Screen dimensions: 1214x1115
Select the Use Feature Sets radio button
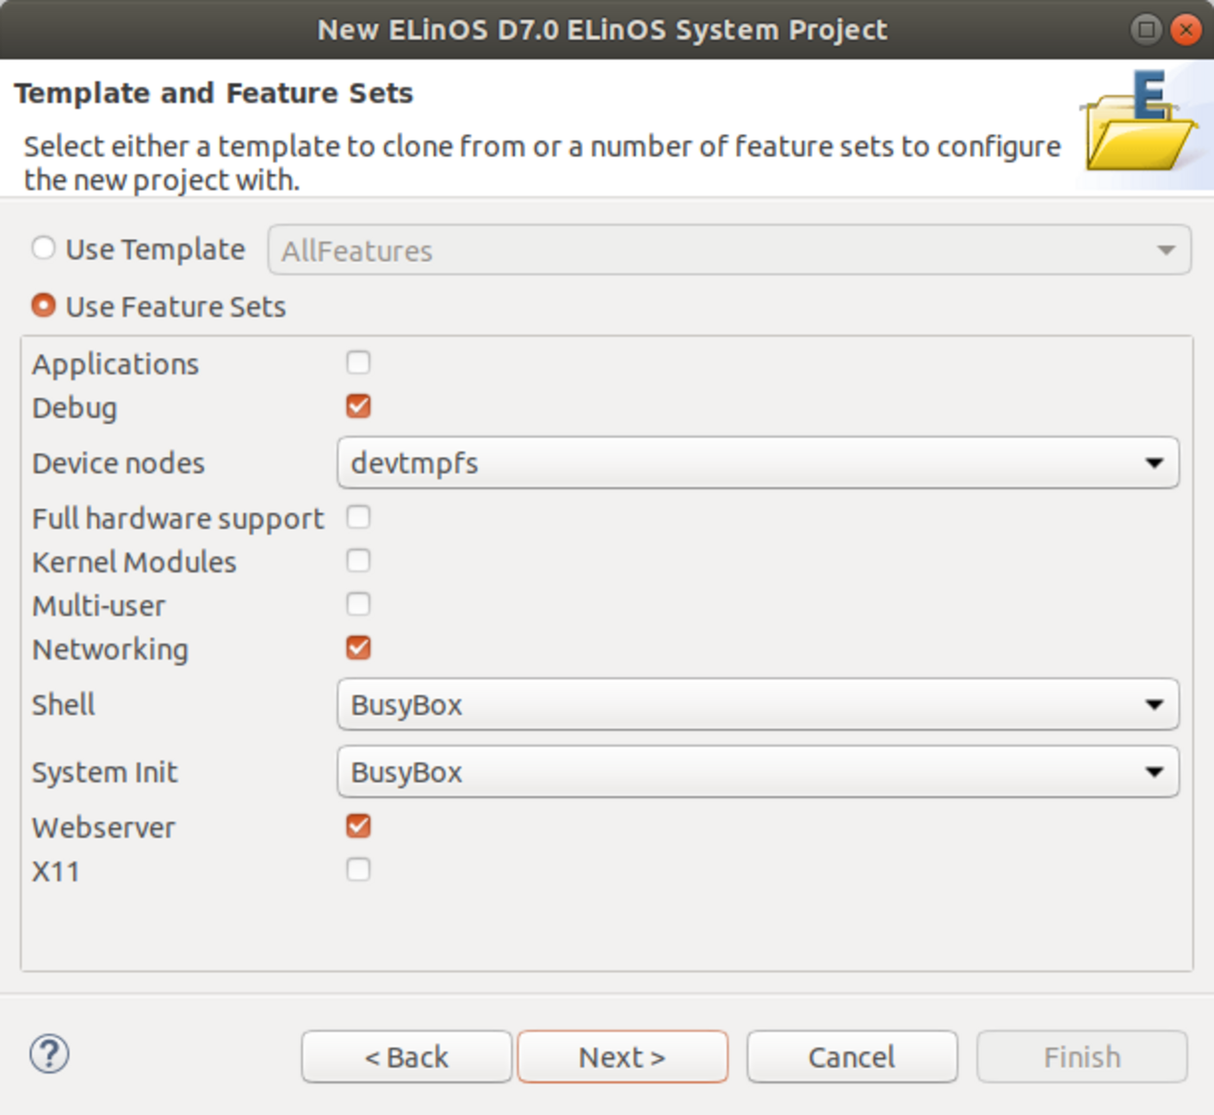[44, 306]
